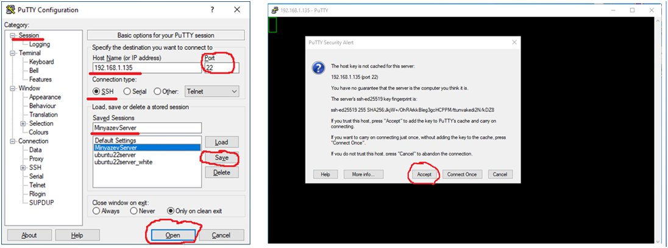Select the Session category
This screenshot has width=668, height=248.
point(29,35)
